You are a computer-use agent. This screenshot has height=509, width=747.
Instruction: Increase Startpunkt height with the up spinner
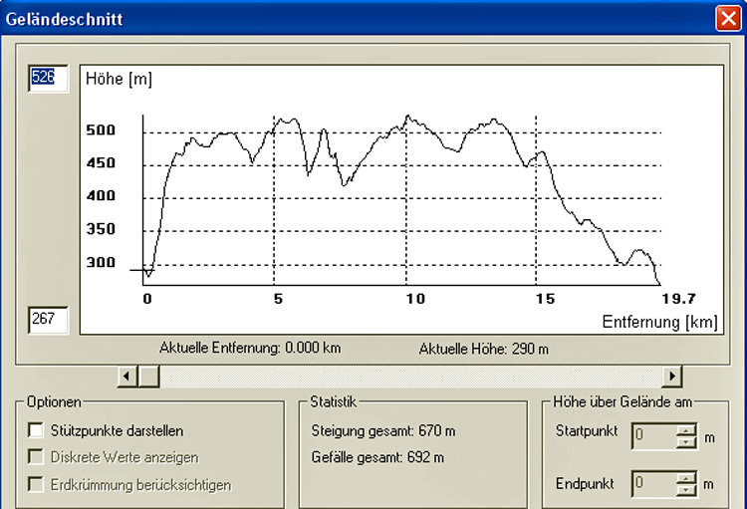pos(686,428)
